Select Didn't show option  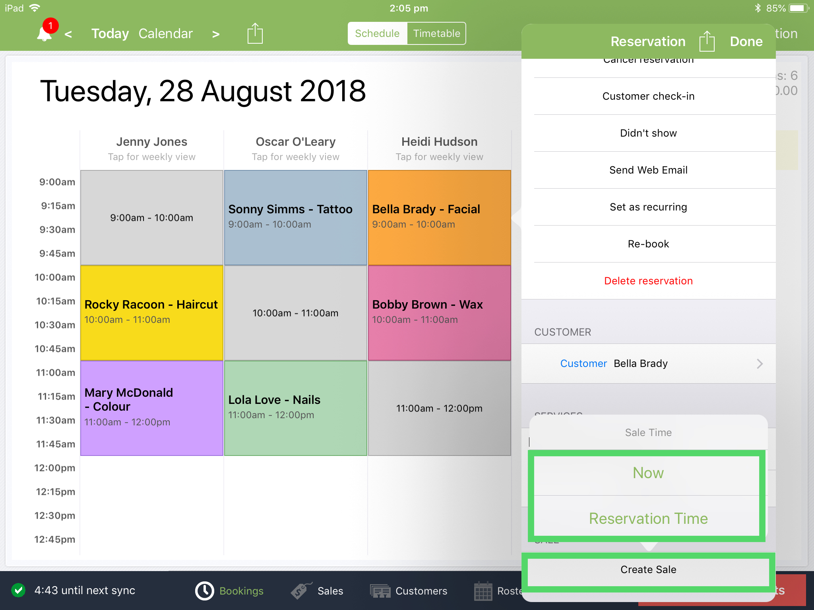(649, 133)
